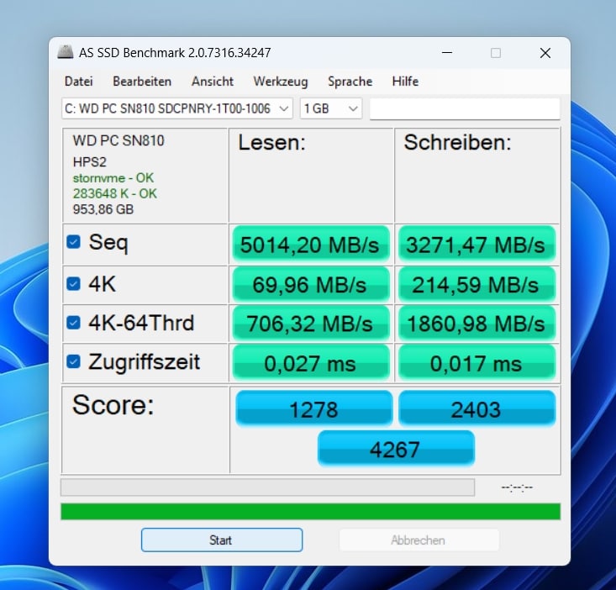Viewport: 616px width, 590px height.
Task: Click the empty text field beside 1 GB
Action: coord(464,108)
